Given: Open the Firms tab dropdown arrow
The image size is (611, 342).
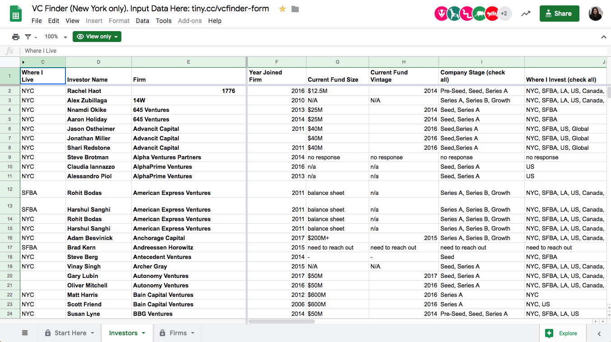Looking at the screenshot, I should [x=193, y=333].
